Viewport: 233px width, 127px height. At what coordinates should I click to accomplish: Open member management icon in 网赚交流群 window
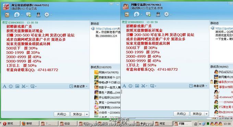tap(158, 14)
